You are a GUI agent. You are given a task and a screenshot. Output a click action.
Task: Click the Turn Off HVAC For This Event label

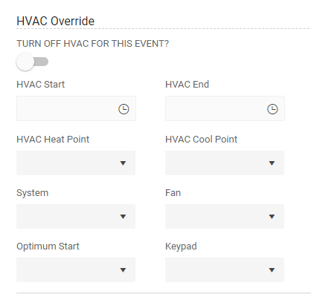[92, 44]
